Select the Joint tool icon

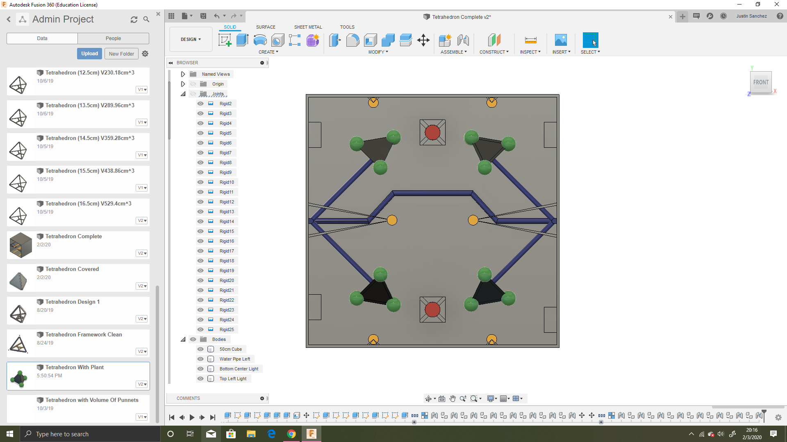pos(463,40)
